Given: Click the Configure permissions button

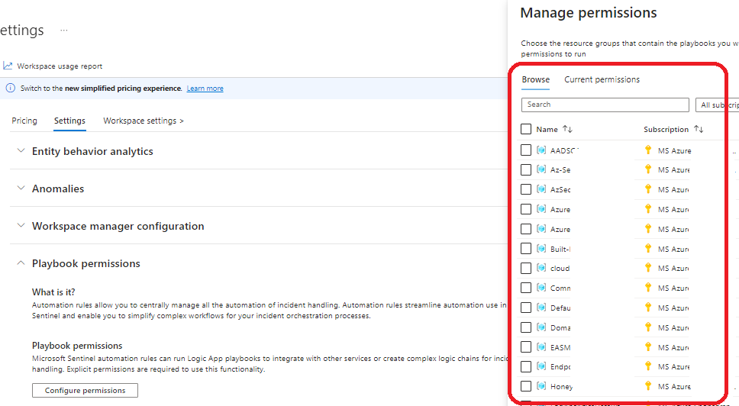Looking at the screenshot, I should 85,391.
